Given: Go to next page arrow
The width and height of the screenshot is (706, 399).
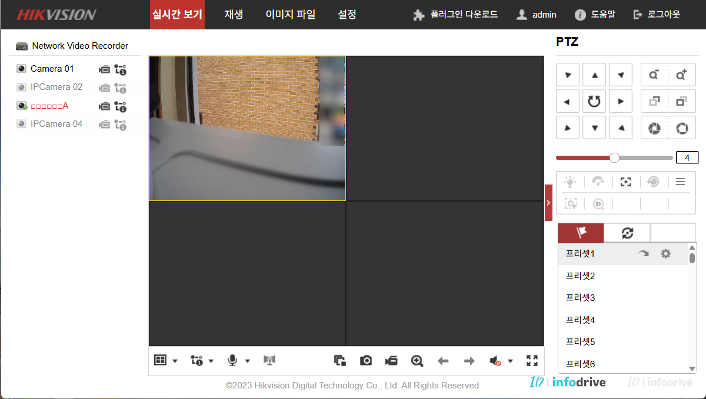Looking at the screenshot, I should pos(469,361).
